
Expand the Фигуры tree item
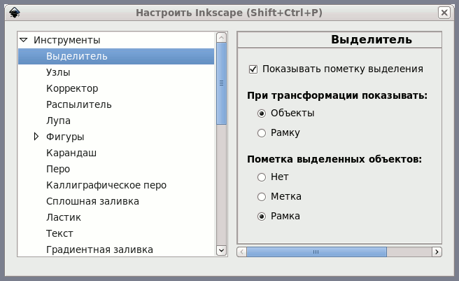pos(36,137)
